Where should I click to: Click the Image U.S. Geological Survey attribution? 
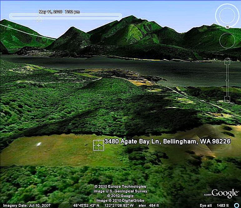click(x=120, y=191)
